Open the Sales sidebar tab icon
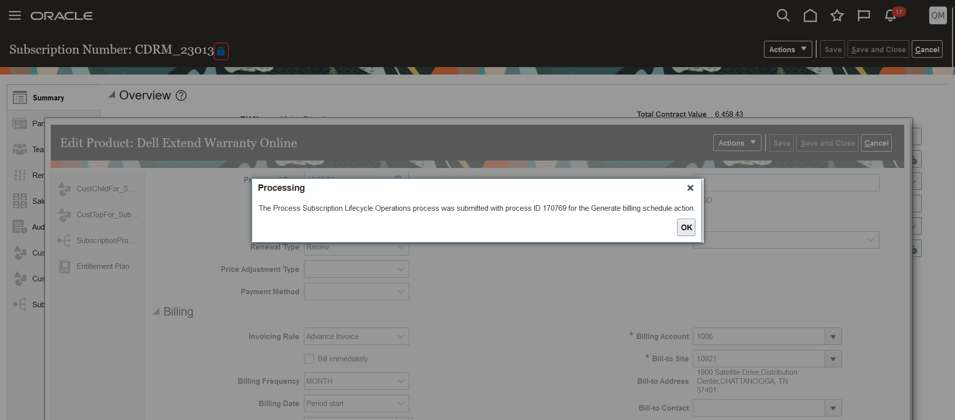Image resolution: width=955 pixels, height=420 pixels. pyautogui.click(x=20, y=201)
